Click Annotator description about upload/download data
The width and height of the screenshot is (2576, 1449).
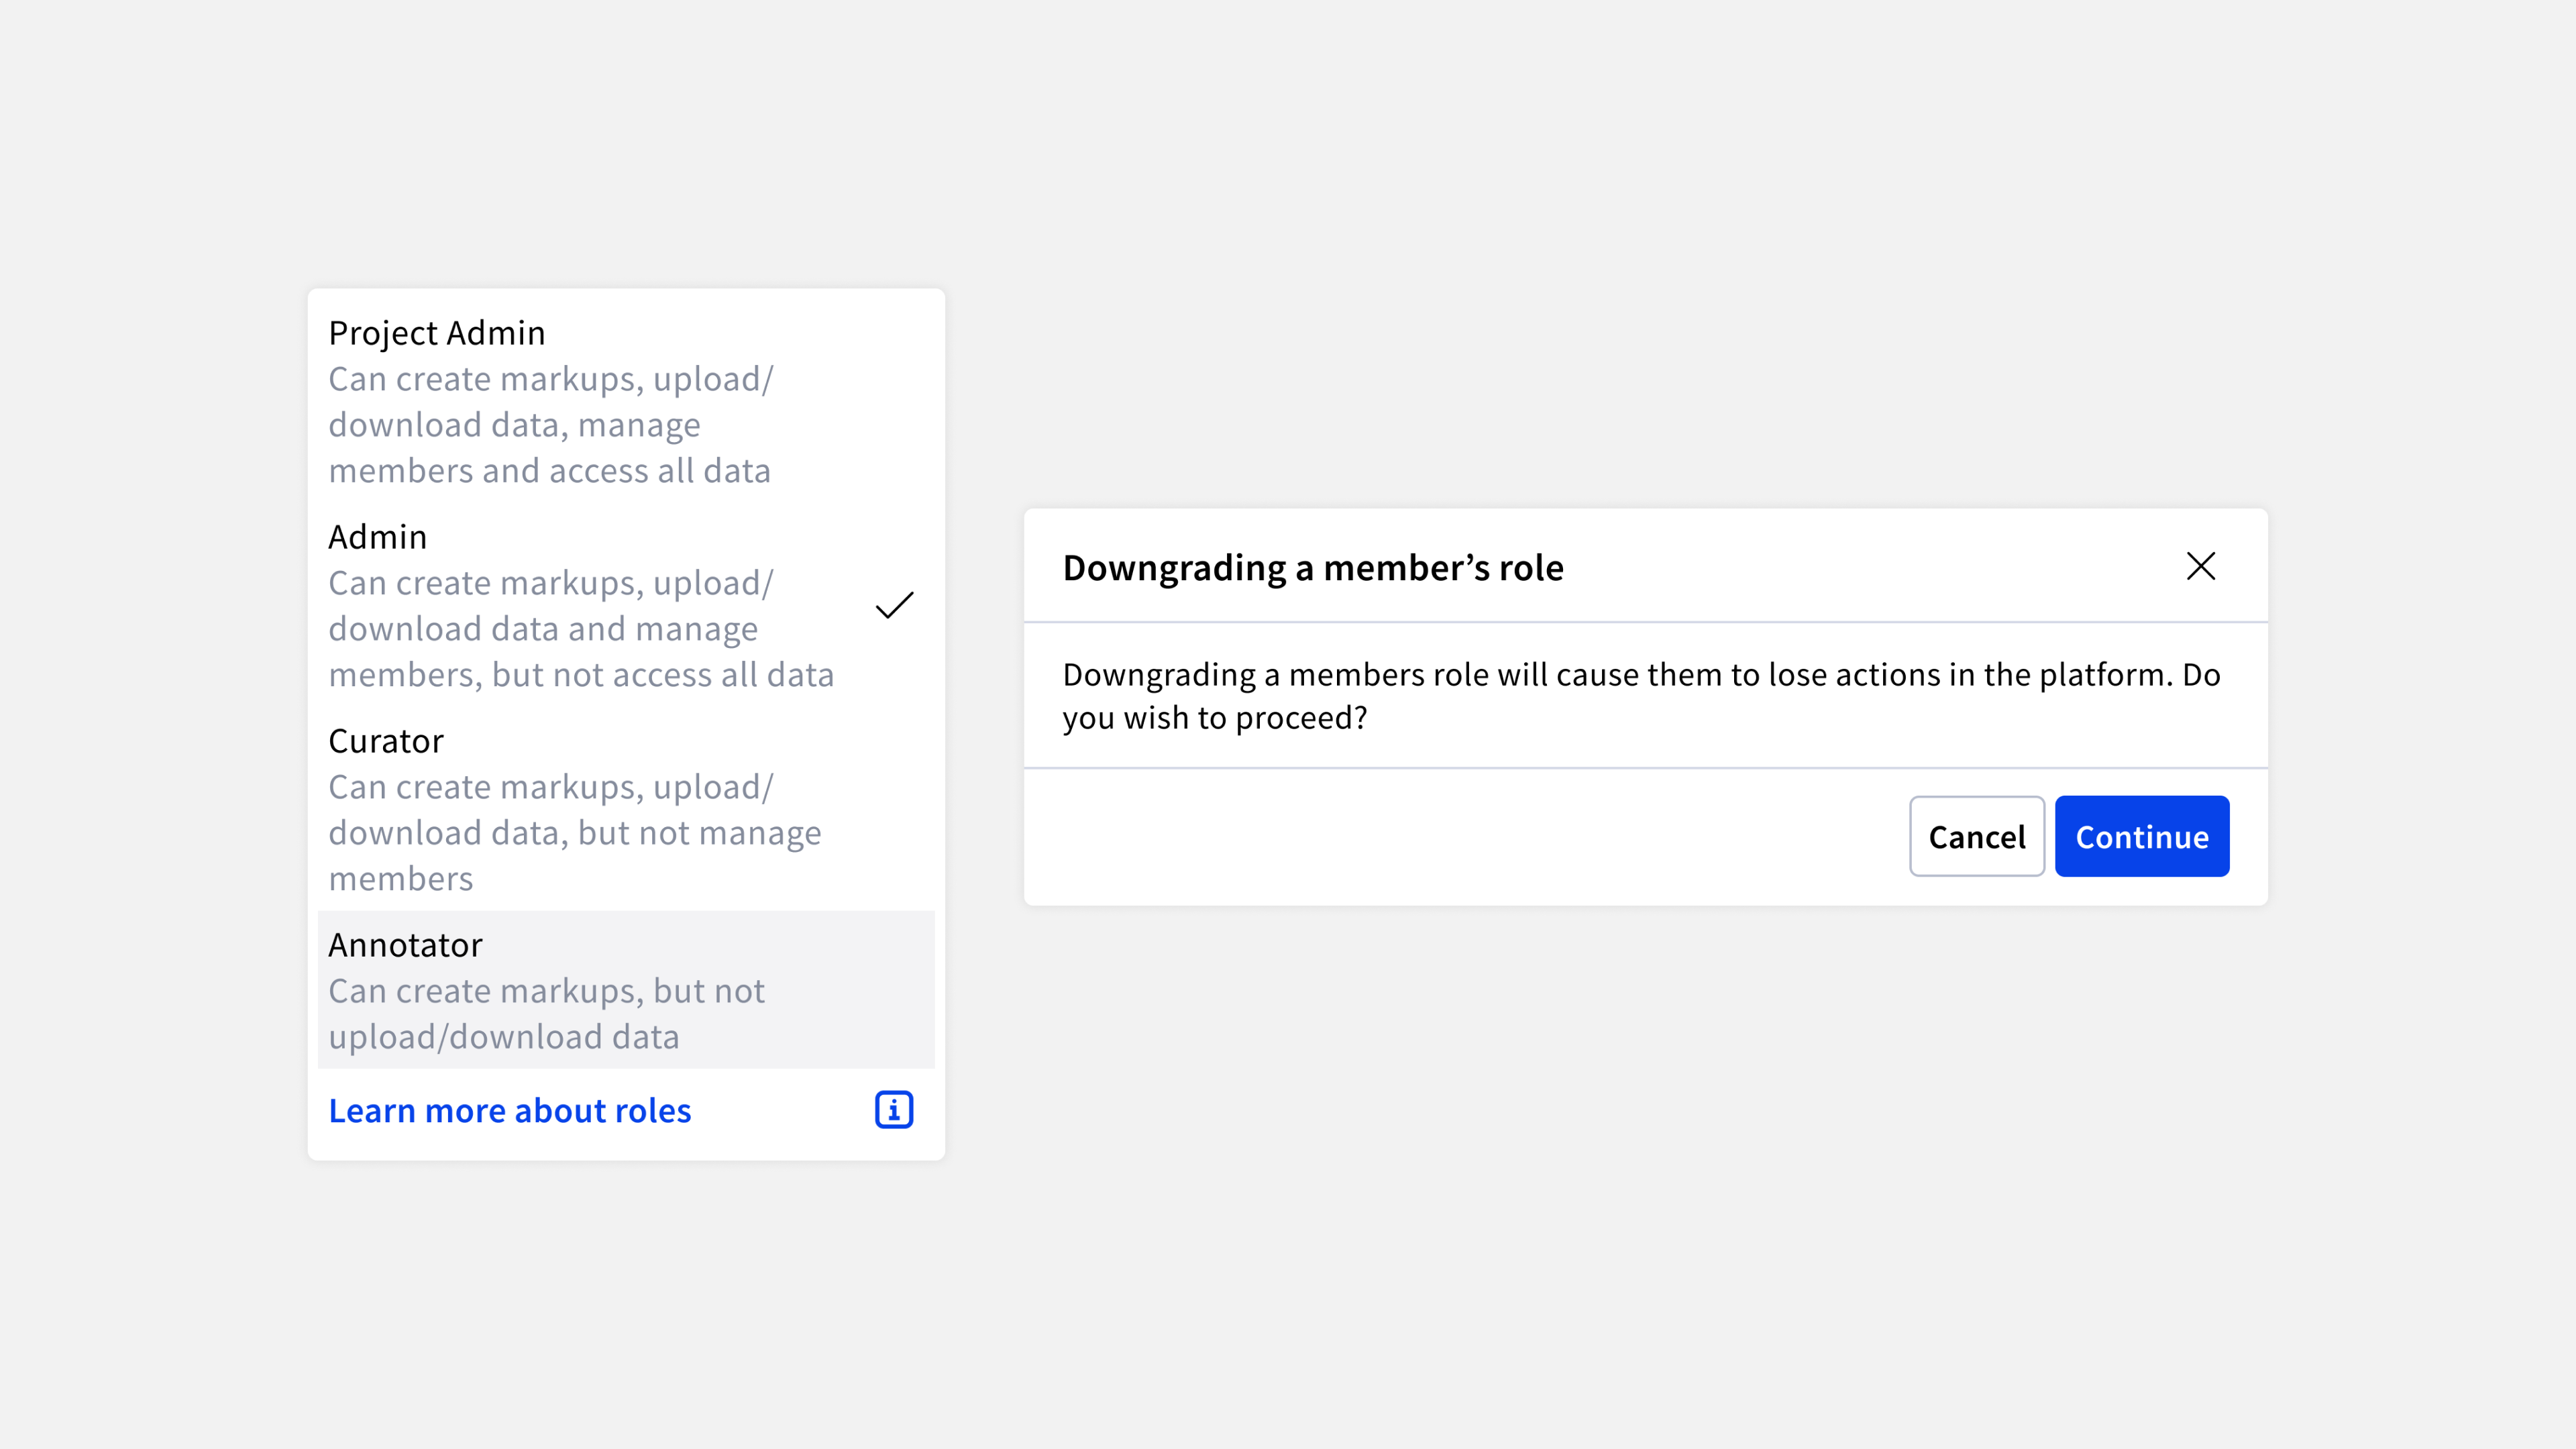pyautogui.click(x=546, y=1014)
